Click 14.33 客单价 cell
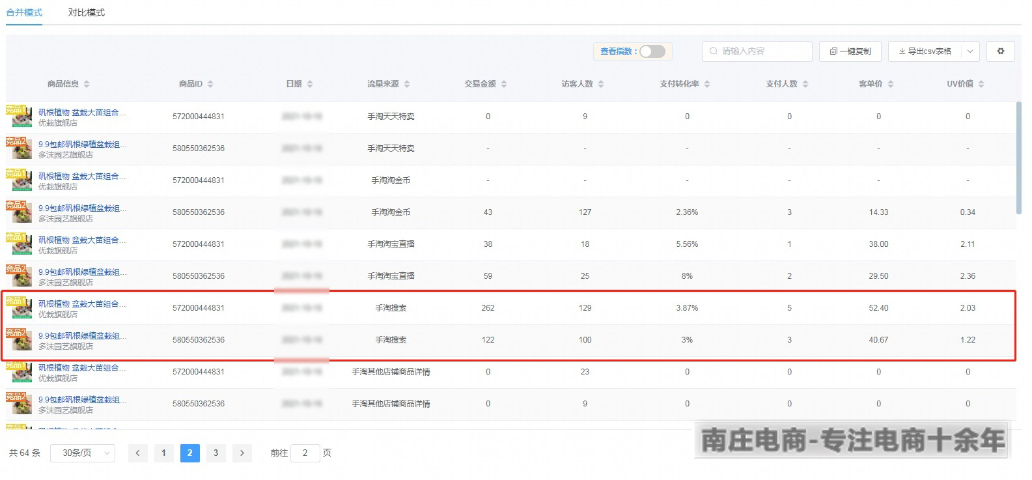 (x=878, y=212)
